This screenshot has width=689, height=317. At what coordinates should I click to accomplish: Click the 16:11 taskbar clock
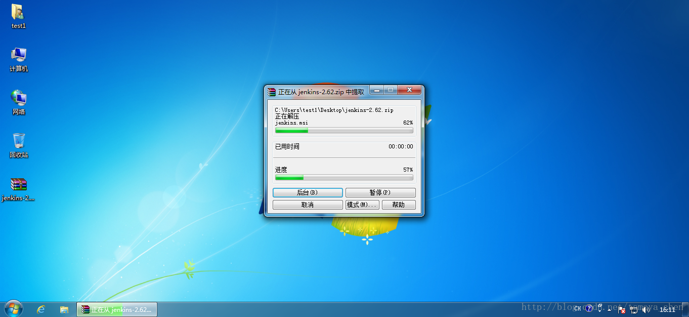coord(667,309)
